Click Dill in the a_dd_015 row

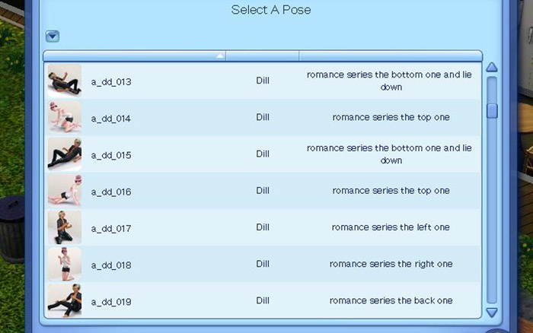coord(263,154)
